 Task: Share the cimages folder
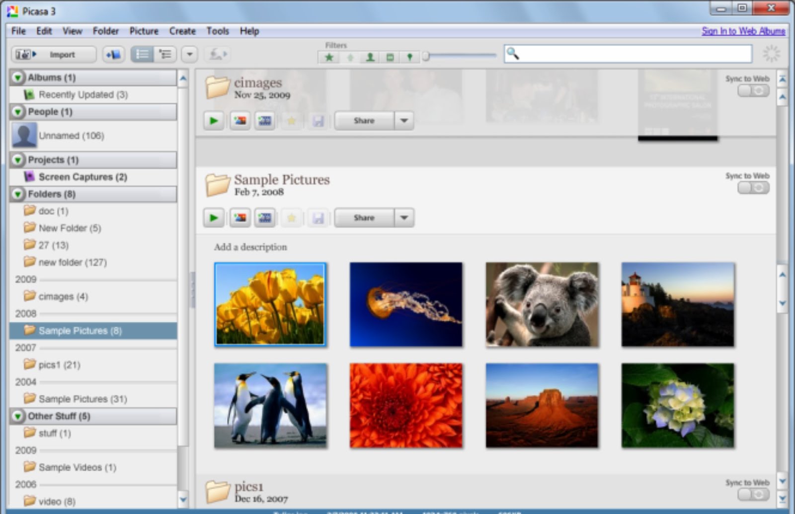(364, 120)
